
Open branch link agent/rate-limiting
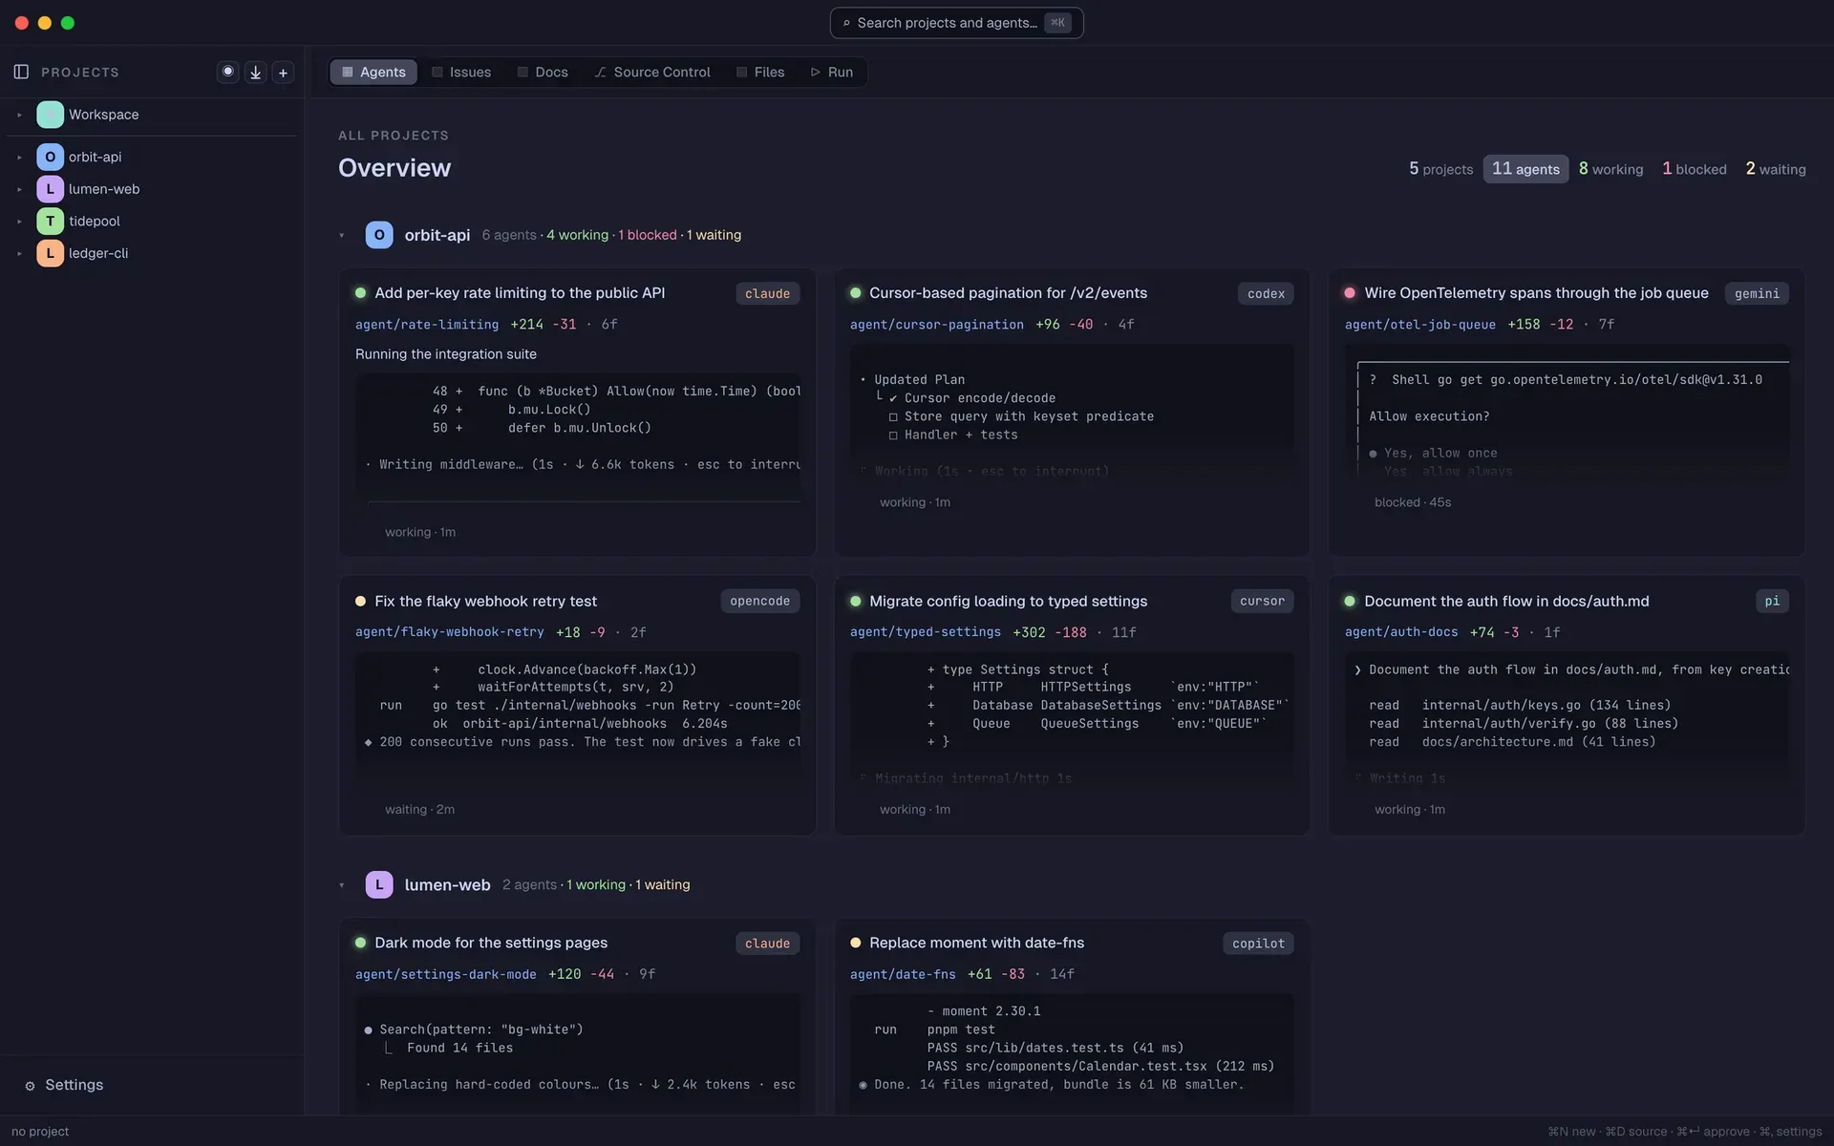pyautogui.click(x=427, y=325)
